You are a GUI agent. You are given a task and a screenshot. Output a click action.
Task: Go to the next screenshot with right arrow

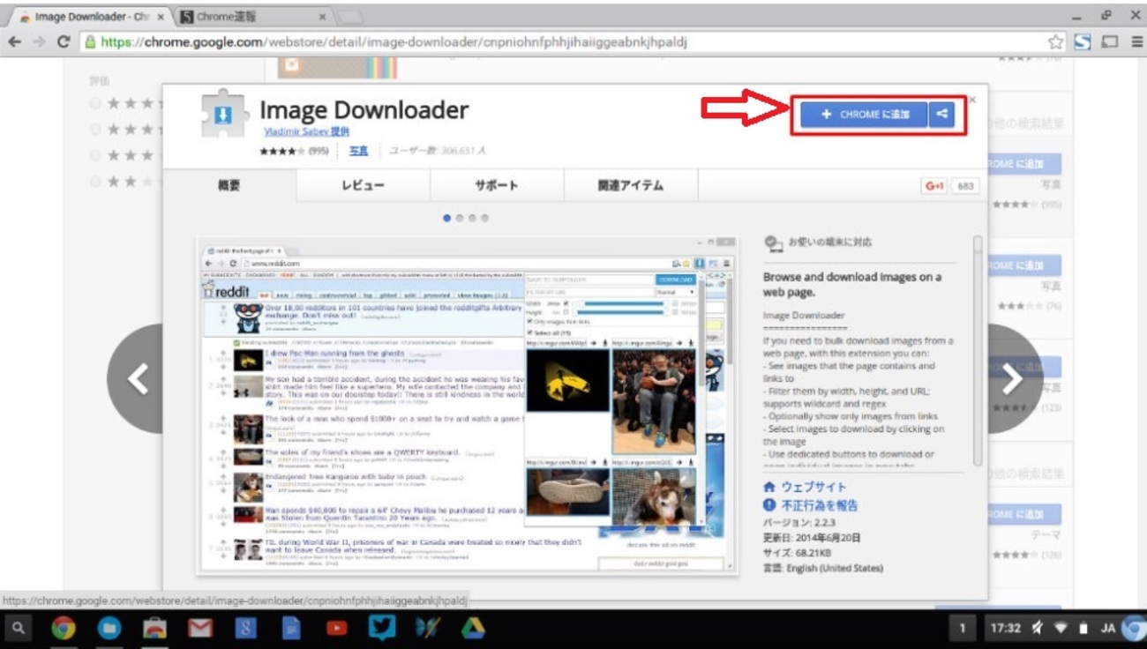pos(1012,379)
